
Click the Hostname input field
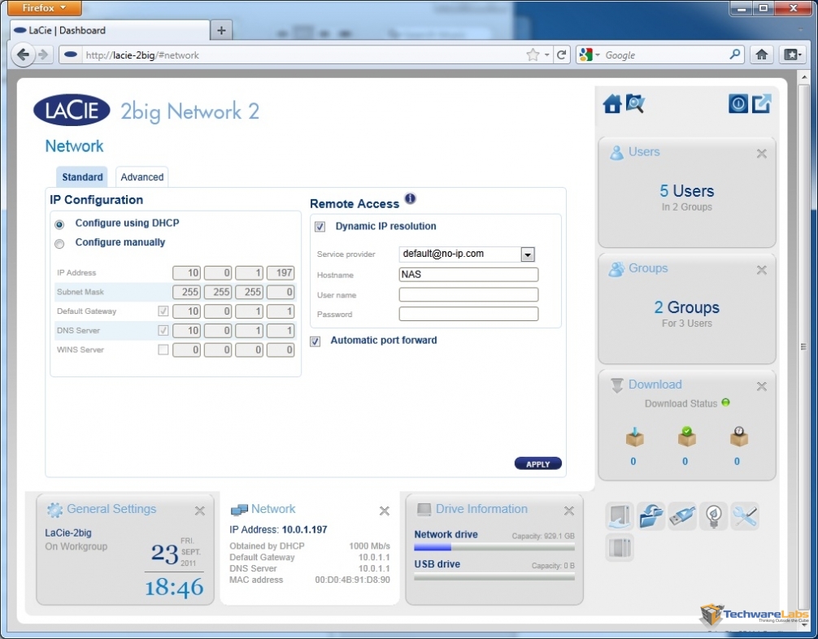(468, 274)
